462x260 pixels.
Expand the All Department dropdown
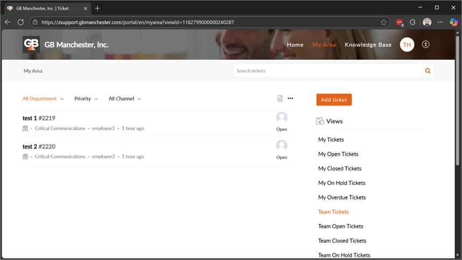pyautogui.click(x=43, y=99)
